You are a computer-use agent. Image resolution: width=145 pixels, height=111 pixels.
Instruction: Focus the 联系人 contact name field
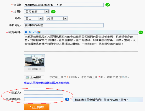click(44, 92)
